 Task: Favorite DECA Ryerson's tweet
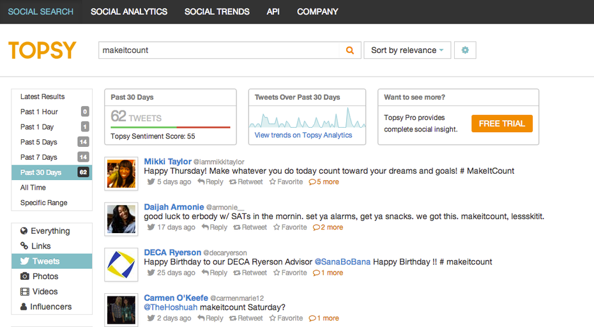click(x=290, y=273)
